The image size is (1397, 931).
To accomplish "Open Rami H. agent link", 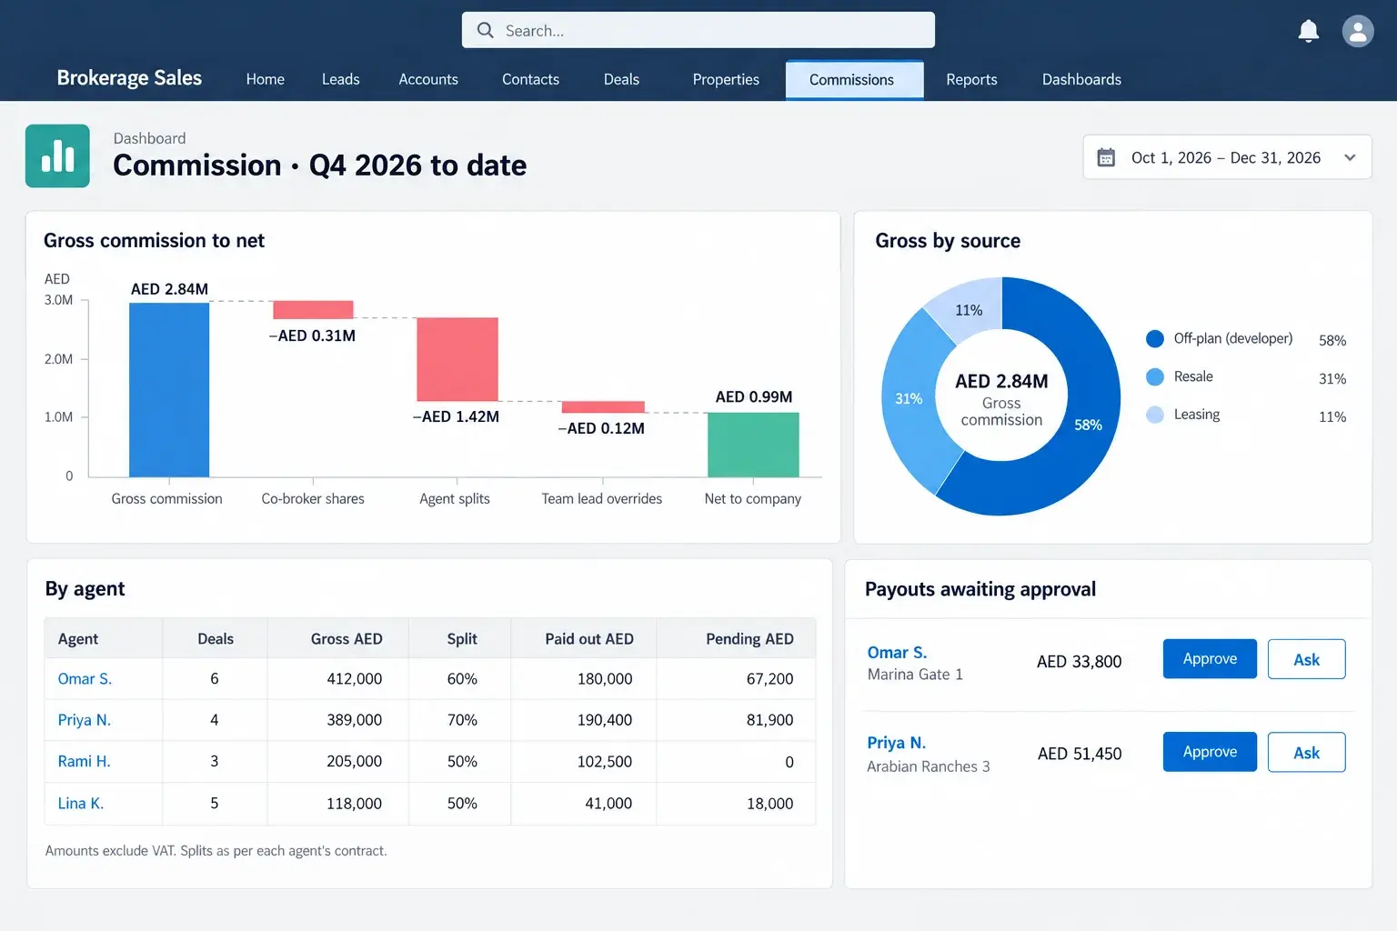I will [x=84, y=761].
